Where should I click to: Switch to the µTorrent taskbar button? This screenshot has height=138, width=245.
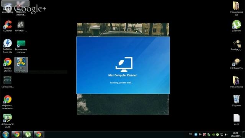28,135
